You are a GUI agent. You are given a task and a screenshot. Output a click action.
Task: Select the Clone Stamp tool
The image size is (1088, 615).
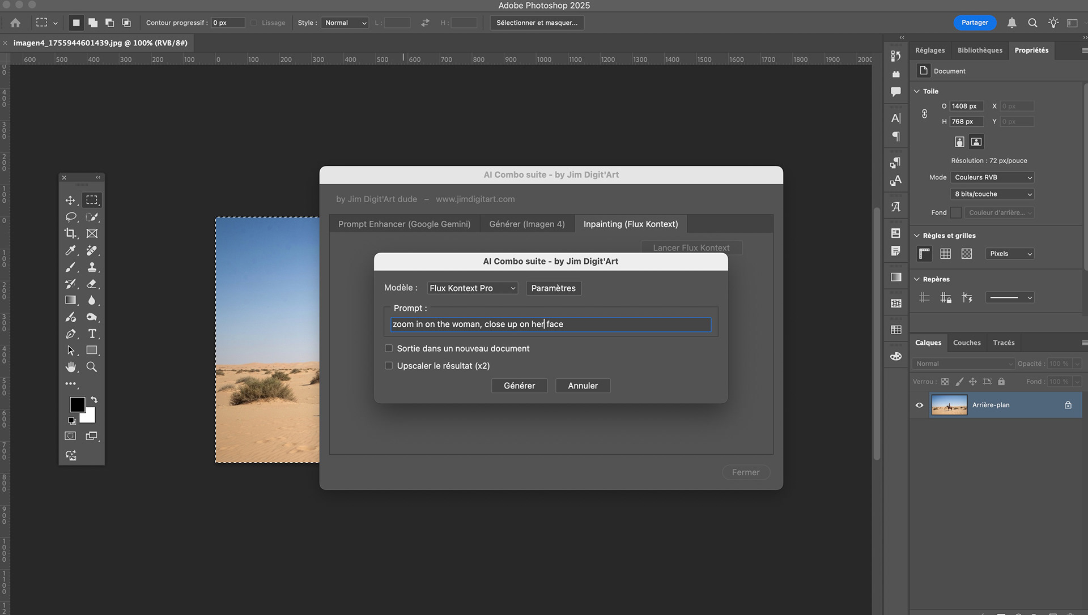point(92,267)
